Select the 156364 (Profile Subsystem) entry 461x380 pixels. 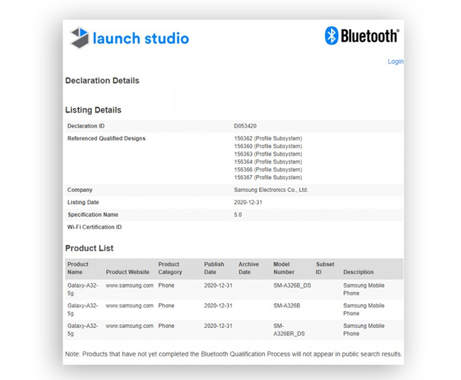point(268,161)
